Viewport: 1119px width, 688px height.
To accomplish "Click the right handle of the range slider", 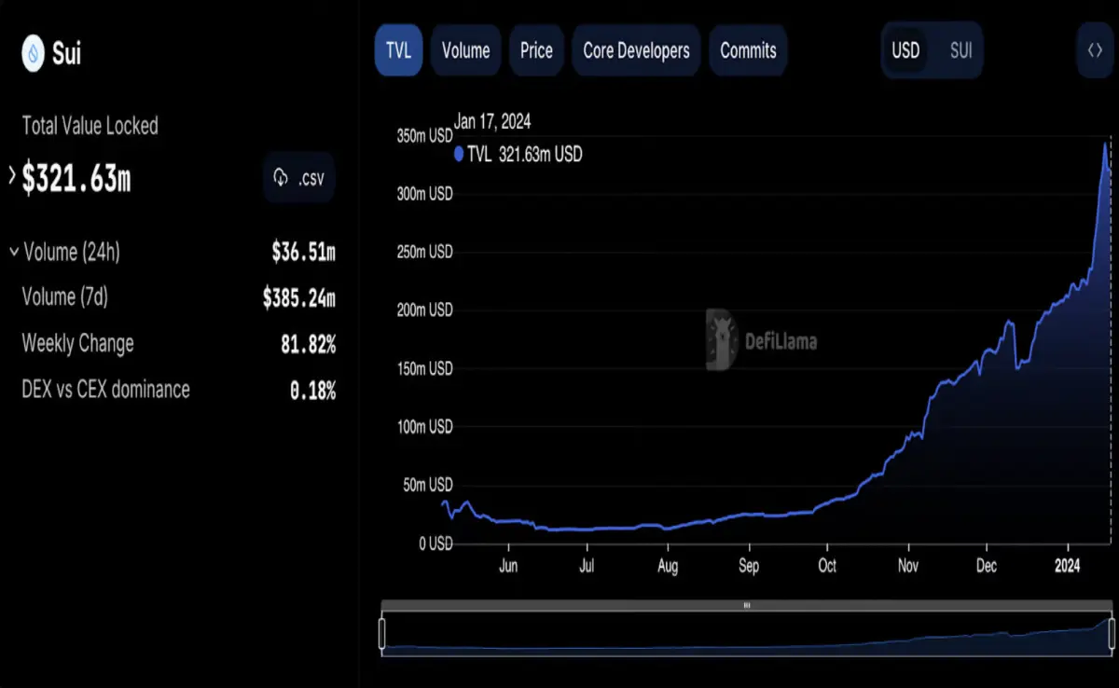I will click(1112, 633).
